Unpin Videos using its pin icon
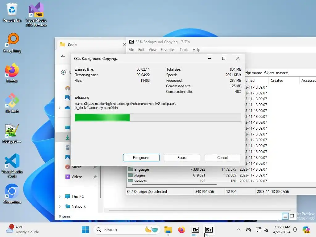The height and width of the screenshot is (237, 316). 95,177
